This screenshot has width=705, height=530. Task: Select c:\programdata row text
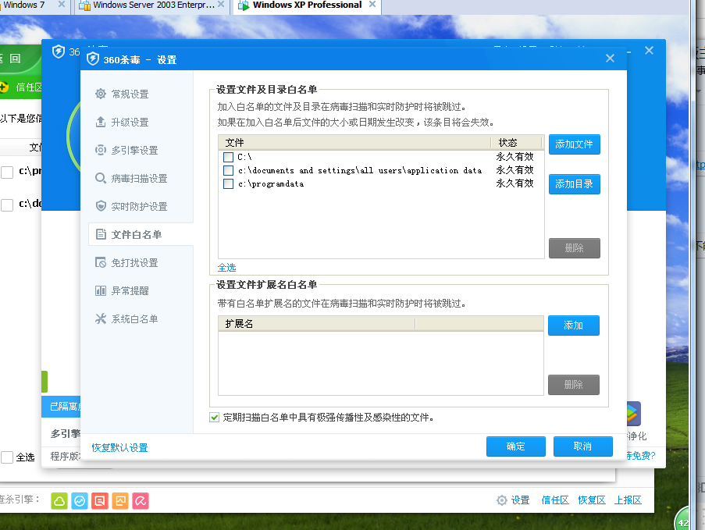(x=271, y=184)
